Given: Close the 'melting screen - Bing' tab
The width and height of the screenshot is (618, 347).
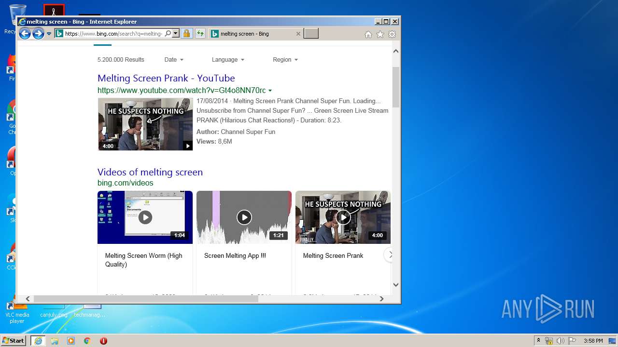Looking at the screenshot, I should coord(298,34).
